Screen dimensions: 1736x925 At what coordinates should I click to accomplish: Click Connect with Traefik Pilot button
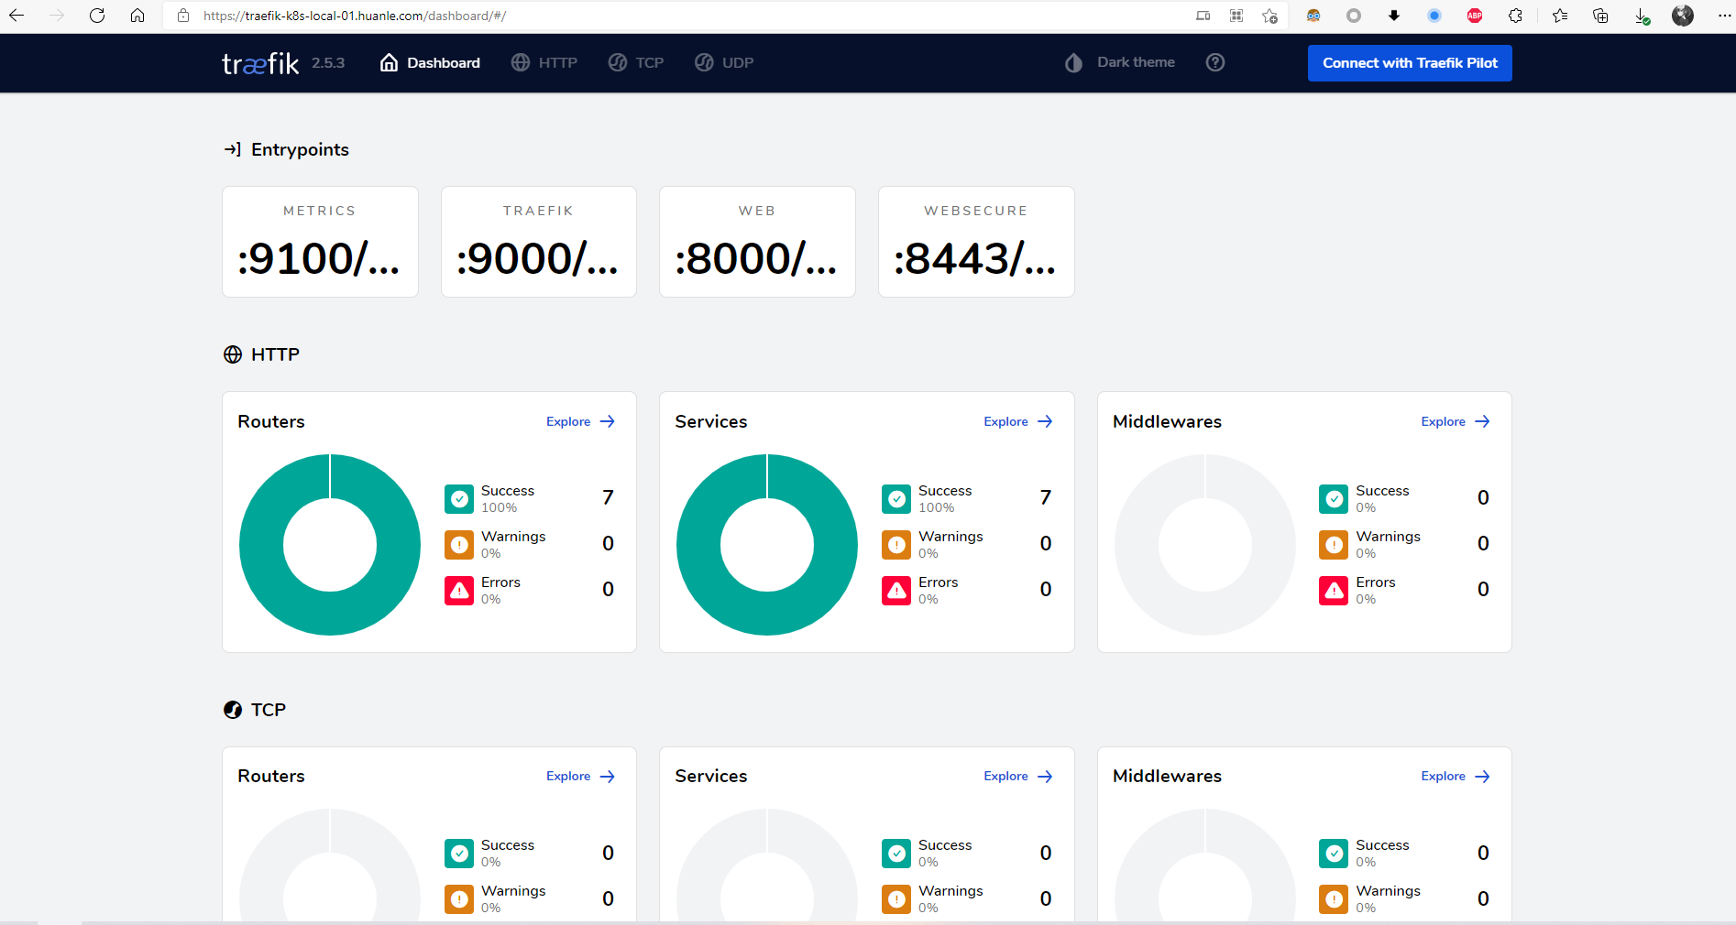pyautogui.click(x=1410, y=63)
